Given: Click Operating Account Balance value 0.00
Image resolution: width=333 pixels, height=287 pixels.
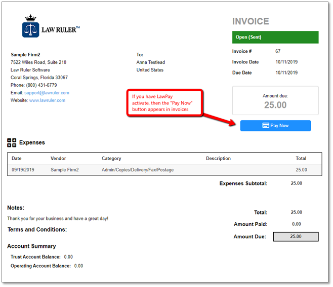Looking at the screenshot, I should point(78,266).
